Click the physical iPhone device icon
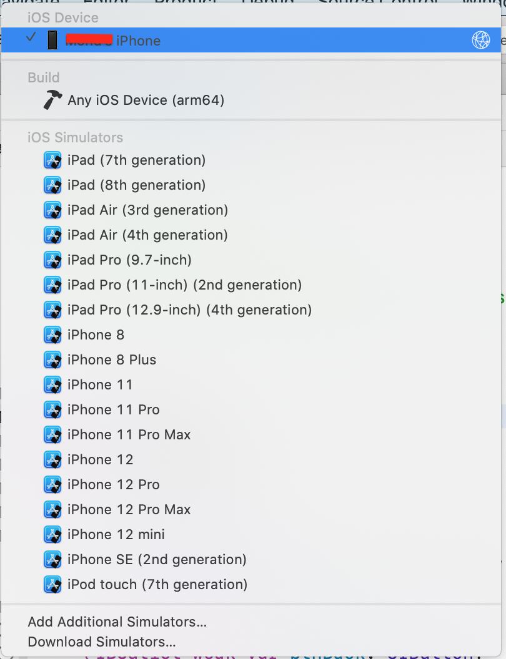This screenshot has height=659, width=506. [52, 40]
